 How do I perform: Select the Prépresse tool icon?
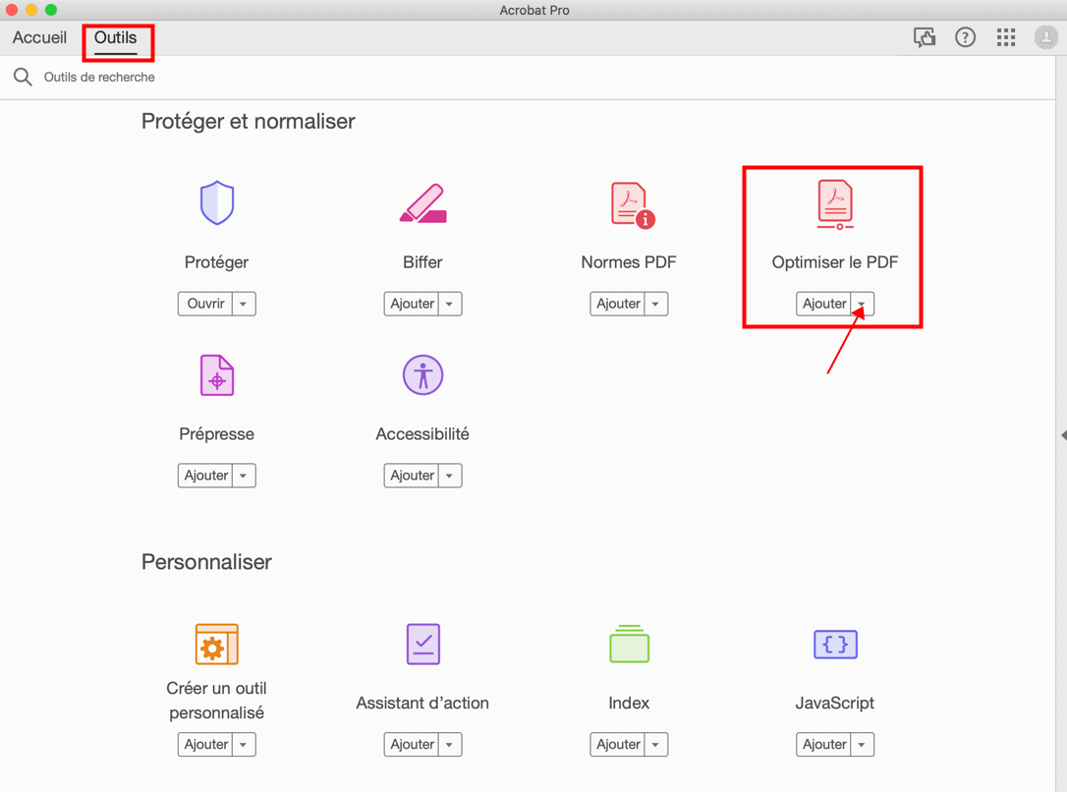pyautogui.click(x=217, y=375)
